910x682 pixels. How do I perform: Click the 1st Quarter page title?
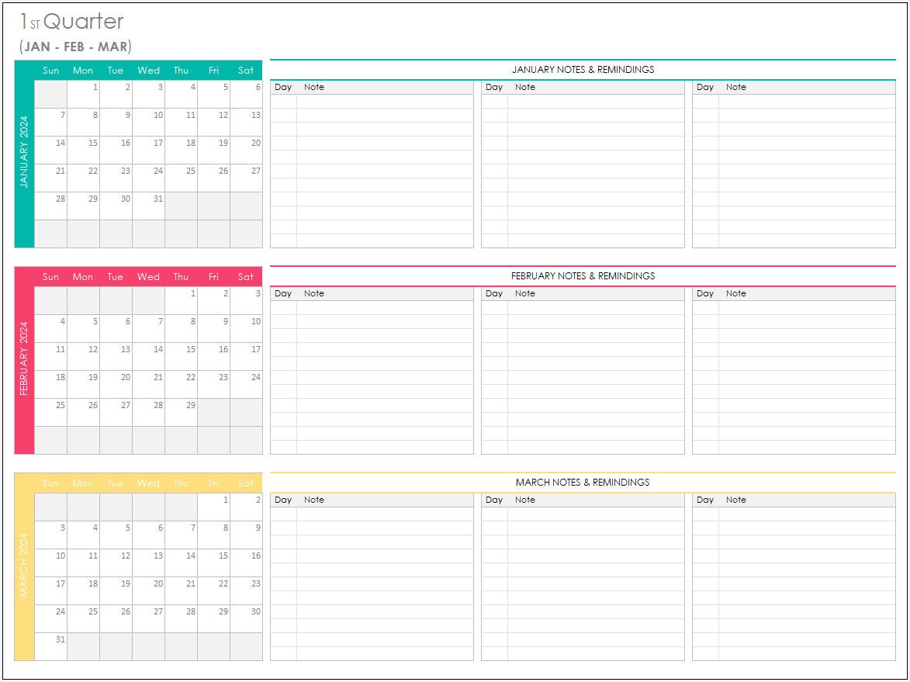coord(70,22)
